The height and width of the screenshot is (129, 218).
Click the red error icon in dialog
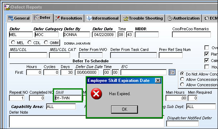pos(96,94)
